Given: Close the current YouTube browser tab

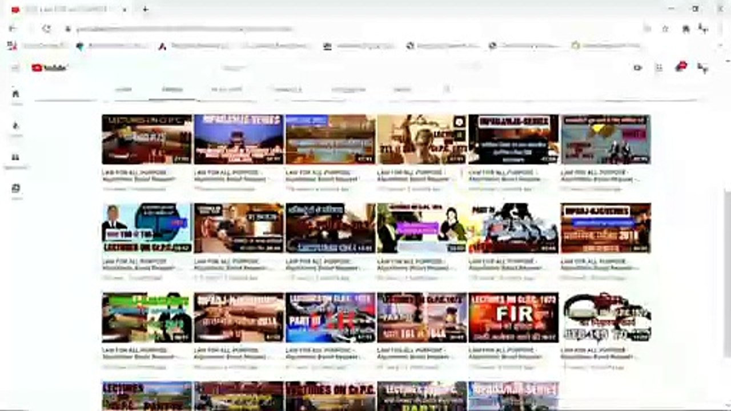Looking at the screenshot, I should (x=124, y=9).
